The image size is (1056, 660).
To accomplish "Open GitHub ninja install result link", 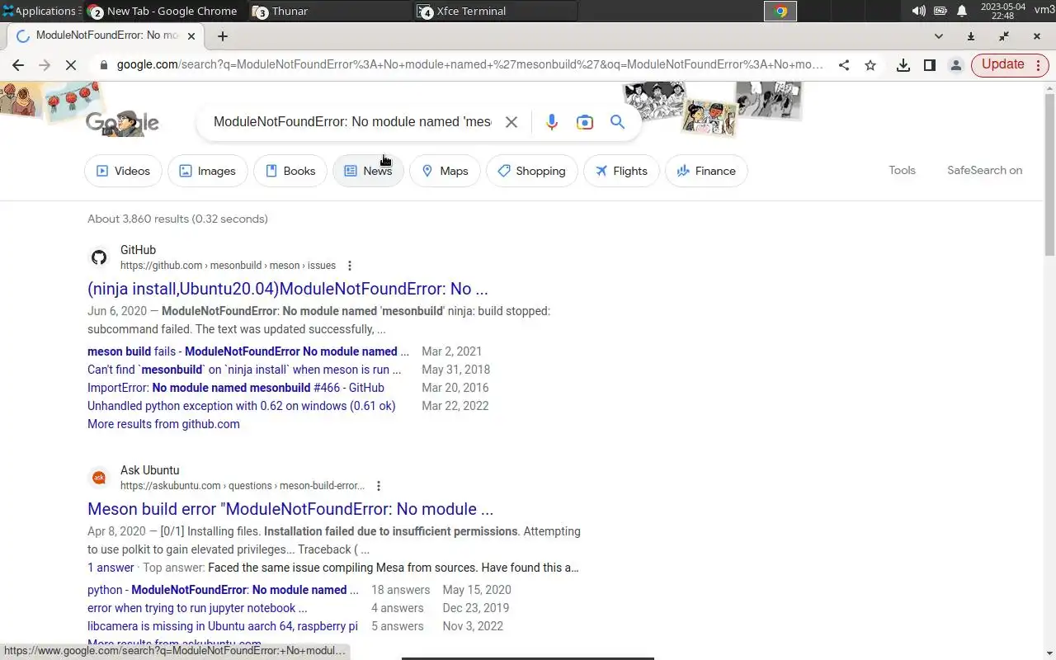I will pos(288,289).
